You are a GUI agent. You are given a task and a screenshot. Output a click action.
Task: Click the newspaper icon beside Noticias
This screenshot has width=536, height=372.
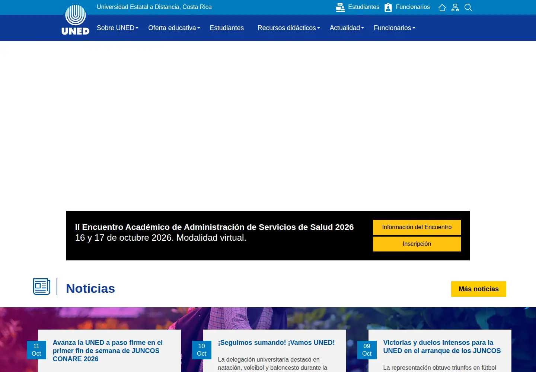42,286
